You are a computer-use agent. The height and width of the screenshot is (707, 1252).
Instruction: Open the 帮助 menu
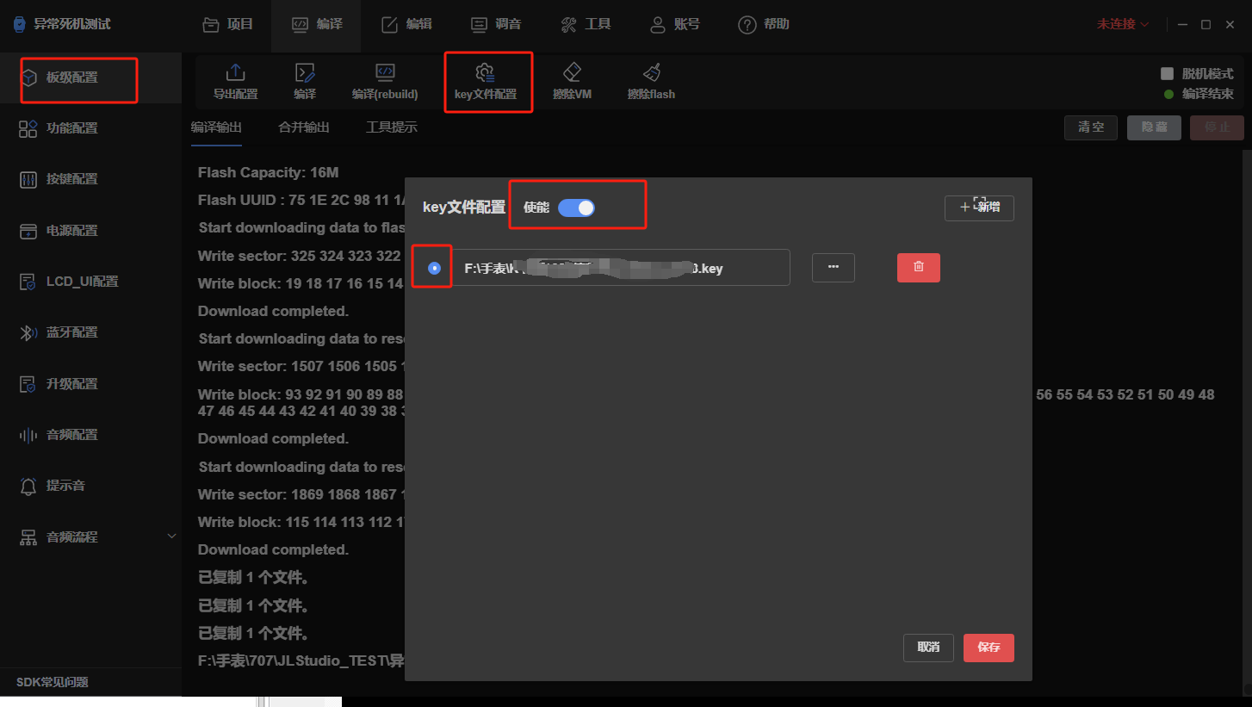pos(764,24)
